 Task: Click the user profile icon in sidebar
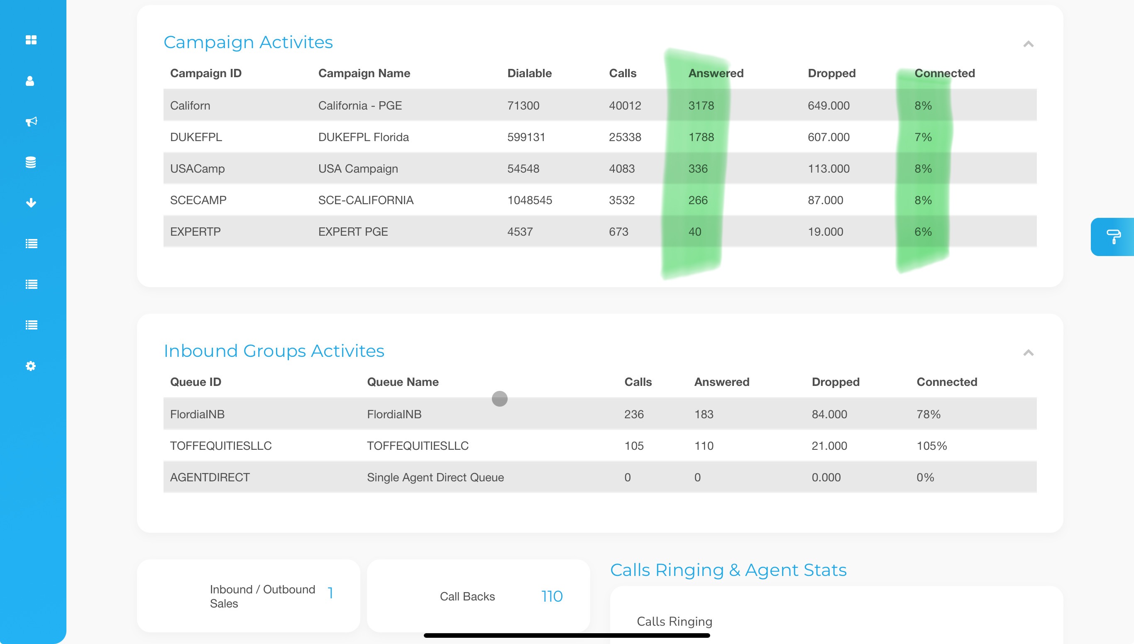click(30, 80)
